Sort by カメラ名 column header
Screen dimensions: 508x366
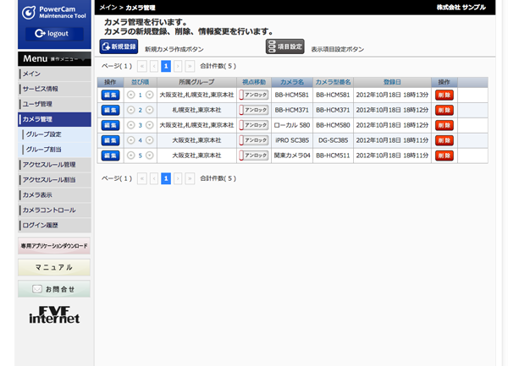click(291, 82)
